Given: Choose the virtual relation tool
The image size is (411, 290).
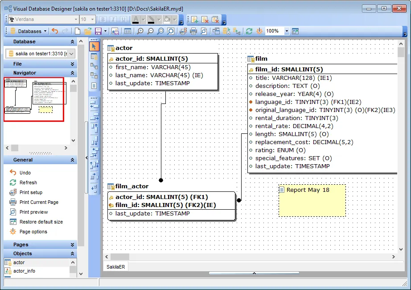Looking at the screenshot, I should pyautogui.click(x=94, y=76).
